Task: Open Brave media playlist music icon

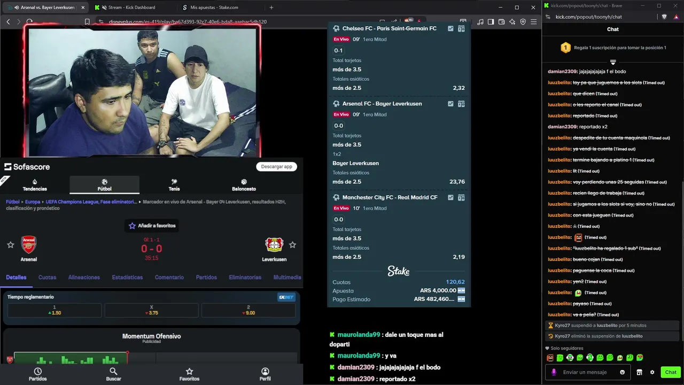Action: 480,22
